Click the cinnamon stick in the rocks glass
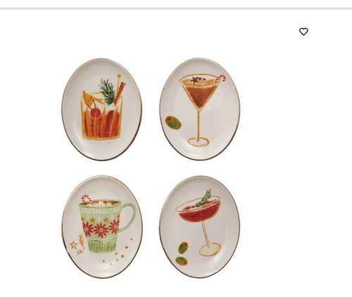Screen dimensions: 352x297 tap(120, 94)
